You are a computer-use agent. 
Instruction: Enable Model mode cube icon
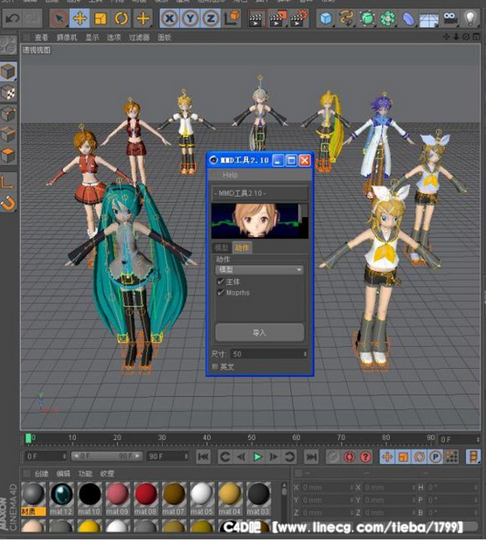pyautogui.click(x=8, y=72)
